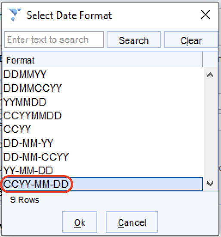Click the Search button
The height and width of the screenshot is (237, 221).
(134, 39)
